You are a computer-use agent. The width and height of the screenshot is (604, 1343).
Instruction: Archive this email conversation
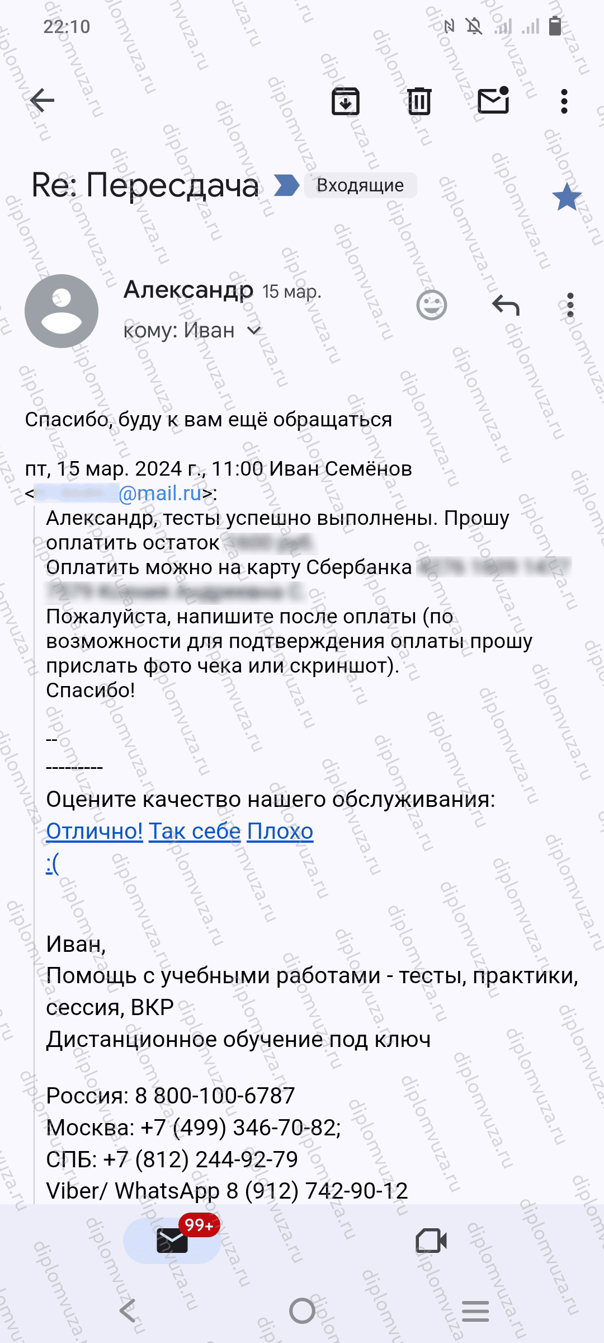point(346,101)
